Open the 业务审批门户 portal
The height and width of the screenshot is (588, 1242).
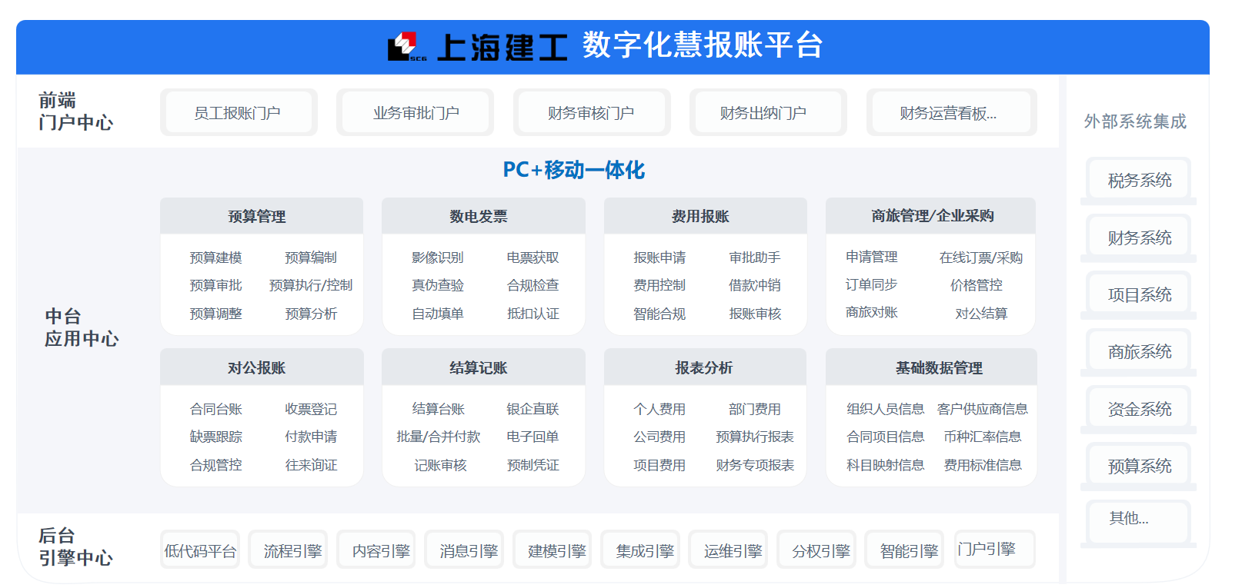[x=416, y=113]
